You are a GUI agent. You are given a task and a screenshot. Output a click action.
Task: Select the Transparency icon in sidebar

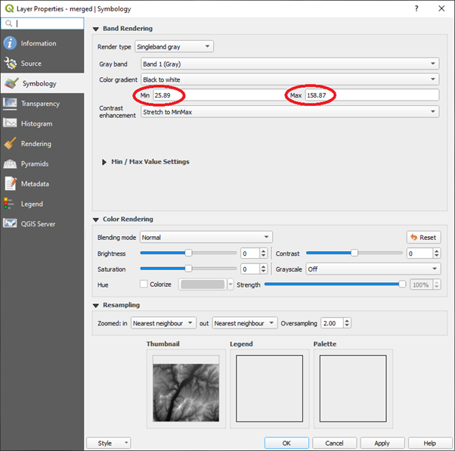click(11, 104)
